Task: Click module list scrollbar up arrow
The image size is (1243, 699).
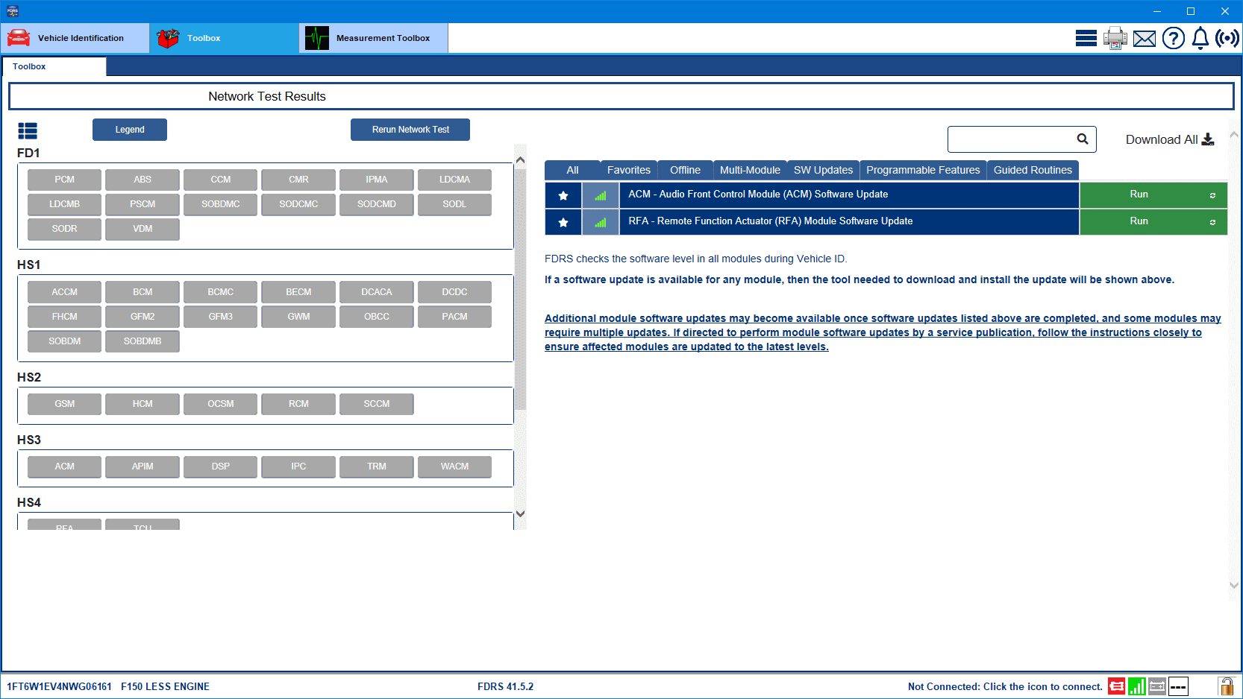Action: click(x=521, y=160)
